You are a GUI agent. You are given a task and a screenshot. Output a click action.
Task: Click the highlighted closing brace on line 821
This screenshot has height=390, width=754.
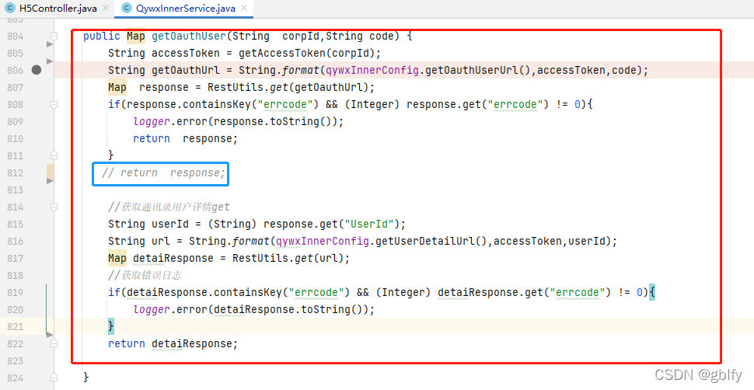[x=111, y=326]
